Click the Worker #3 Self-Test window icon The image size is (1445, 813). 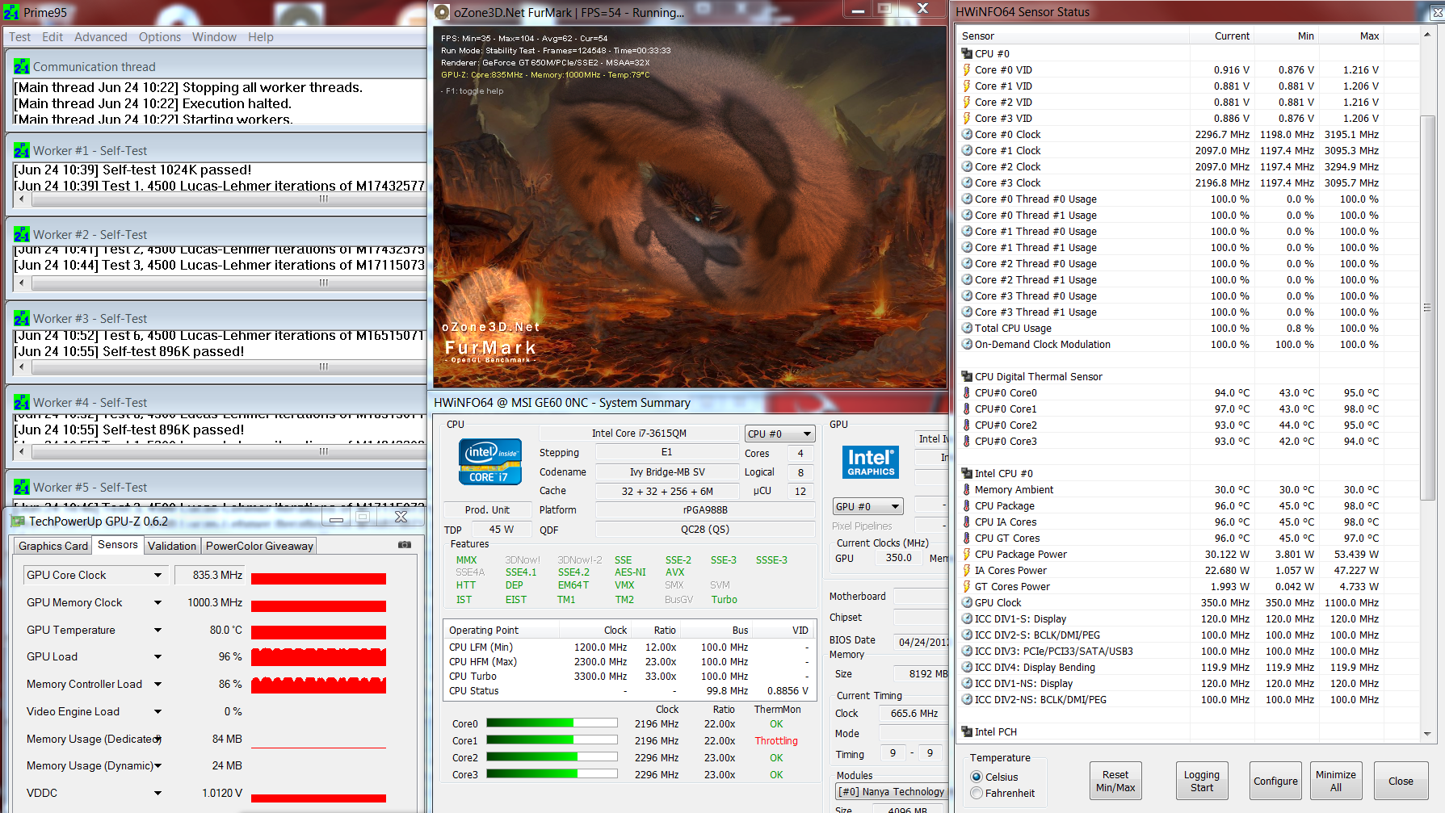pos(22,318)
